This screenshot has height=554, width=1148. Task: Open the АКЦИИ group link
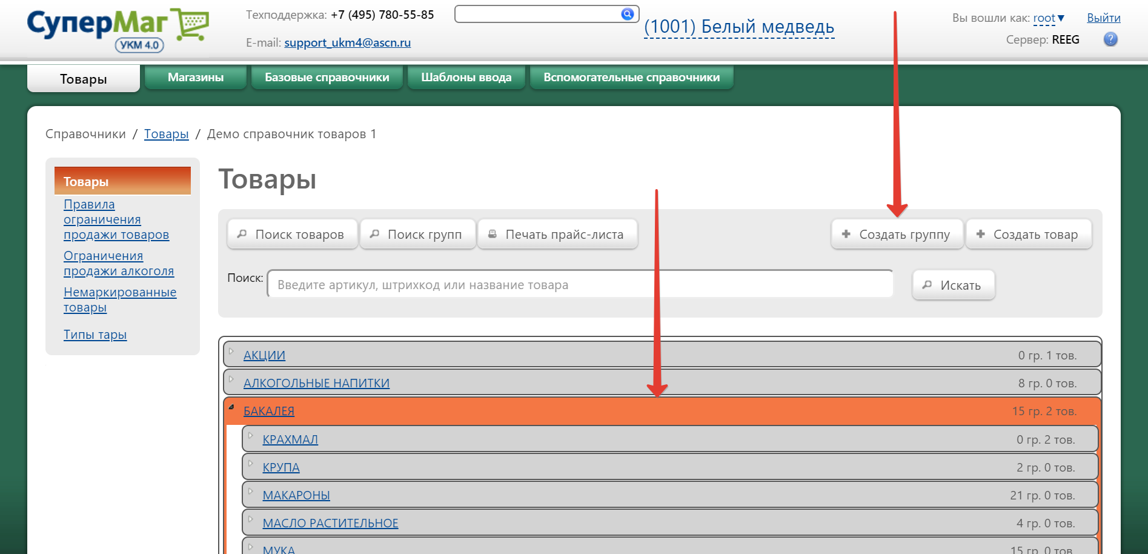264,355
